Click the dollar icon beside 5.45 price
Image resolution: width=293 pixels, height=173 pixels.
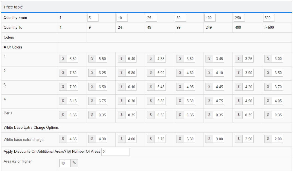tap(151, 87)
